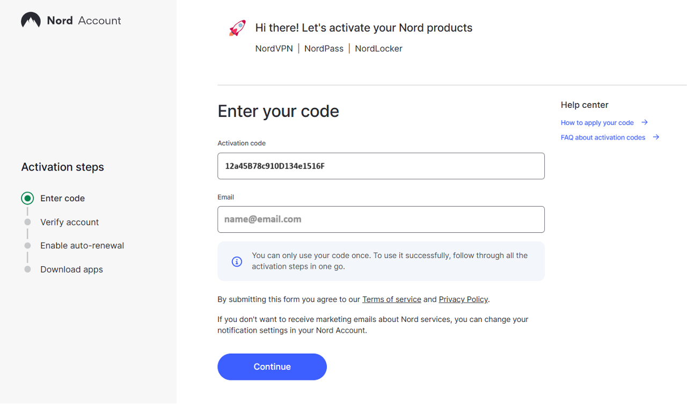687x404 pixels.
Task: Click the Verify account step dot
Action: 27,222
